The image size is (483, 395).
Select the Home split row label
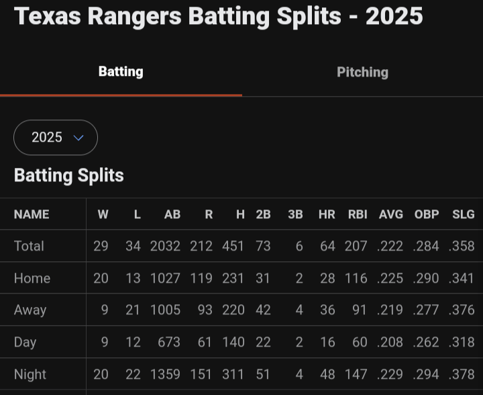coord(32,278)
